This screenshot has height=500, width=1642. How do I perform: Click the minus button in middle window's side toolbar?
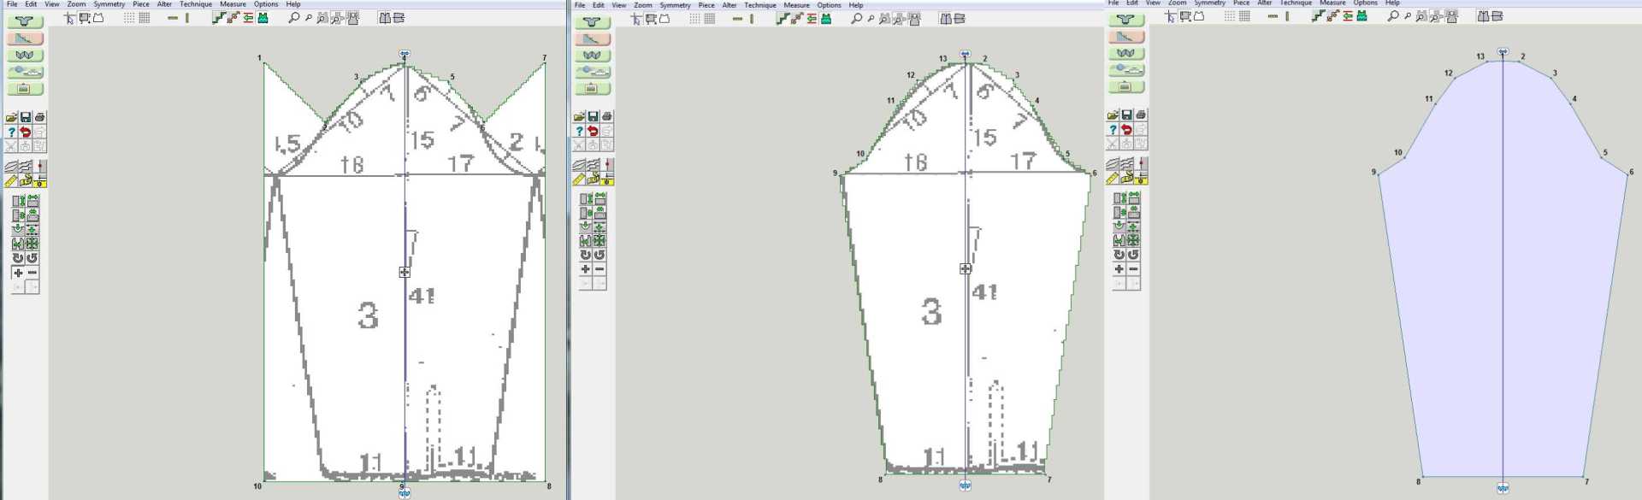[600, 269]
